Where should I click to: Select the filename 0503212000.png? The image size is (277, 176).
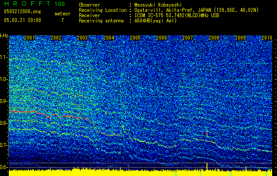click(22, 11)
